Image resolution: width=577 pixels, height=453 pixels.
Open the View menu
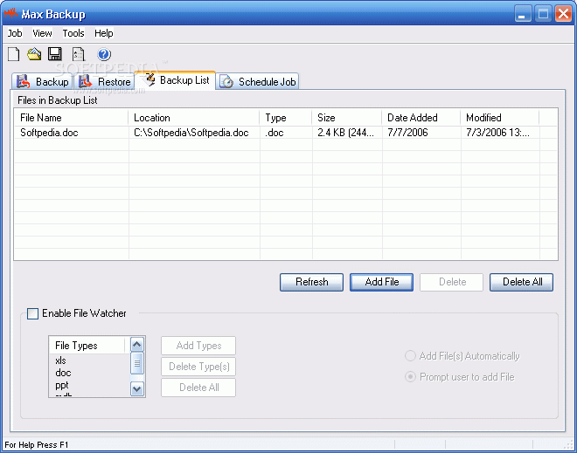click(42, 33)
